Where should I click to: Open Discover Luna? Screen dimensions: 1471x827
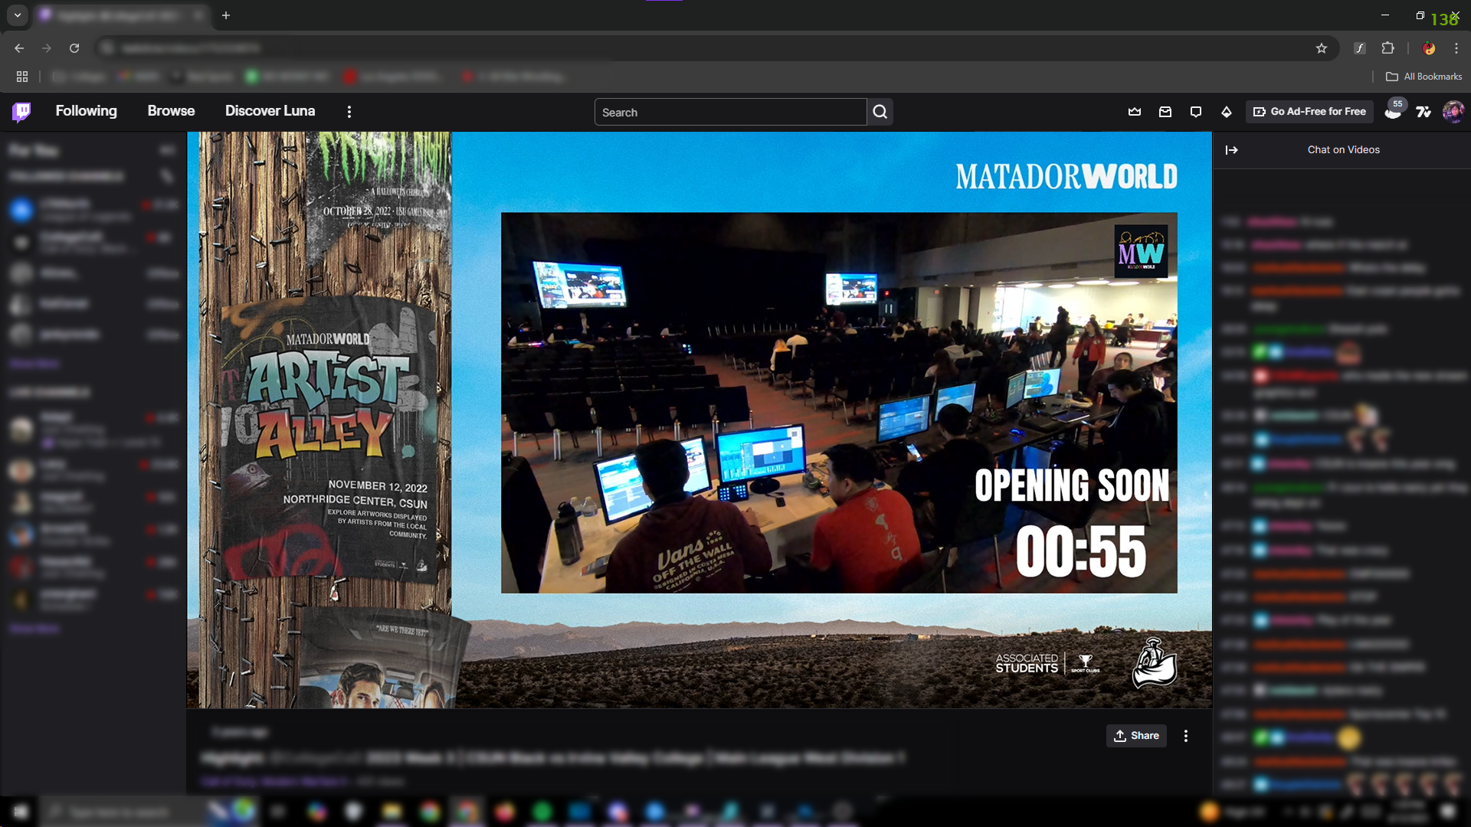pos(270,111)
